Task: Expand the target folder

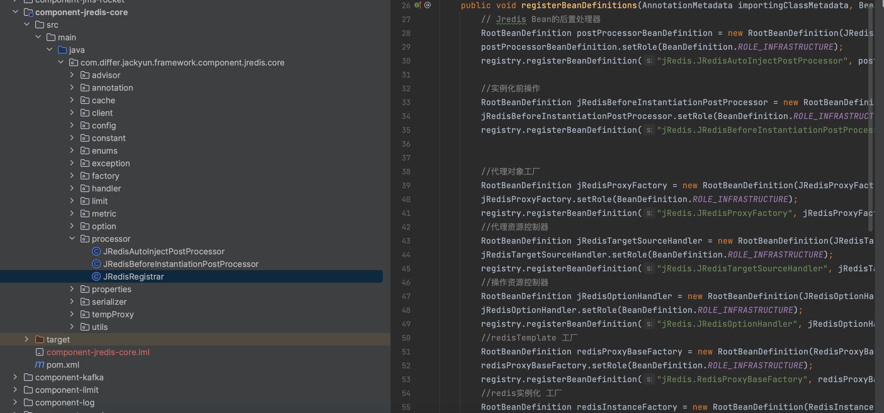Action: (x=26, y=339)
